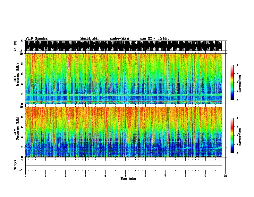The height and width of the screenshot is (197, 254).
Task: Click the ch.2 colorbar log(PSD) label
Action: pyautogui.click(x=240, y=137)
